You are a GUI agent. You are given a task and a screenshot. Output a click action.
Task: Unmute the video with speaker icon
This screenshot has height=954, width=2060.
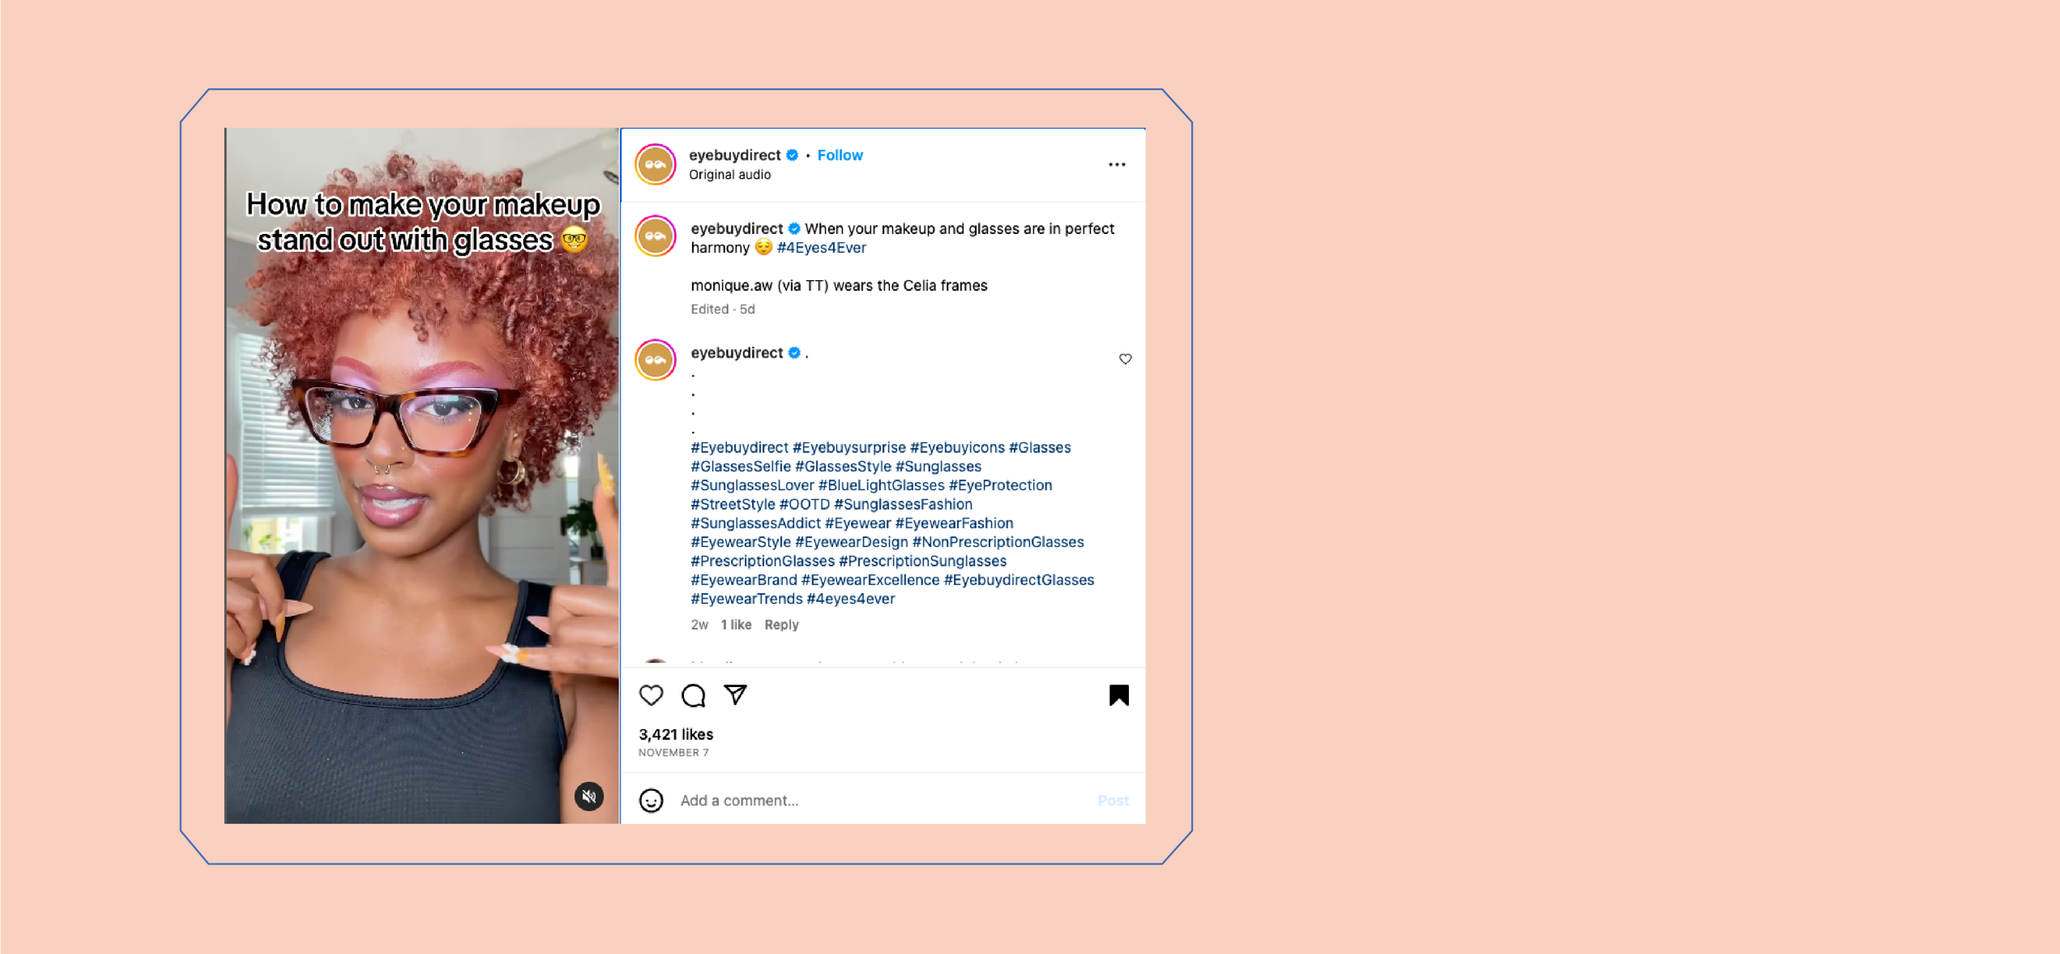[x=588, y=796]
